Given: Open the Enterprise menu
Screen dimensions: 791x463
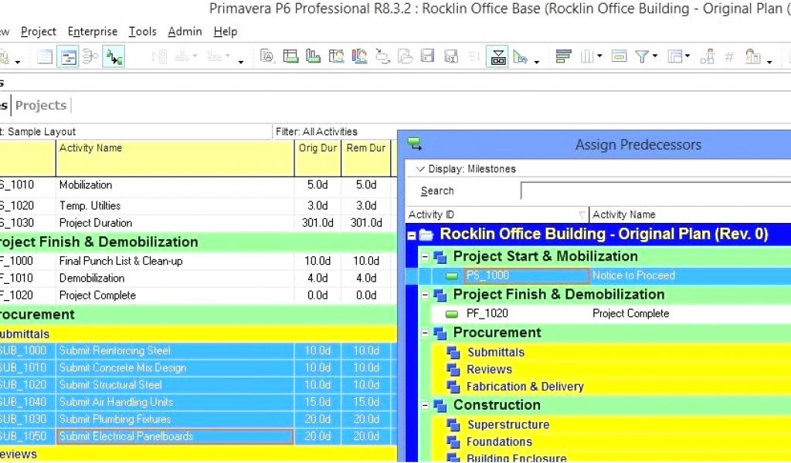Looking at the screenshot, I should pos(92,32).
